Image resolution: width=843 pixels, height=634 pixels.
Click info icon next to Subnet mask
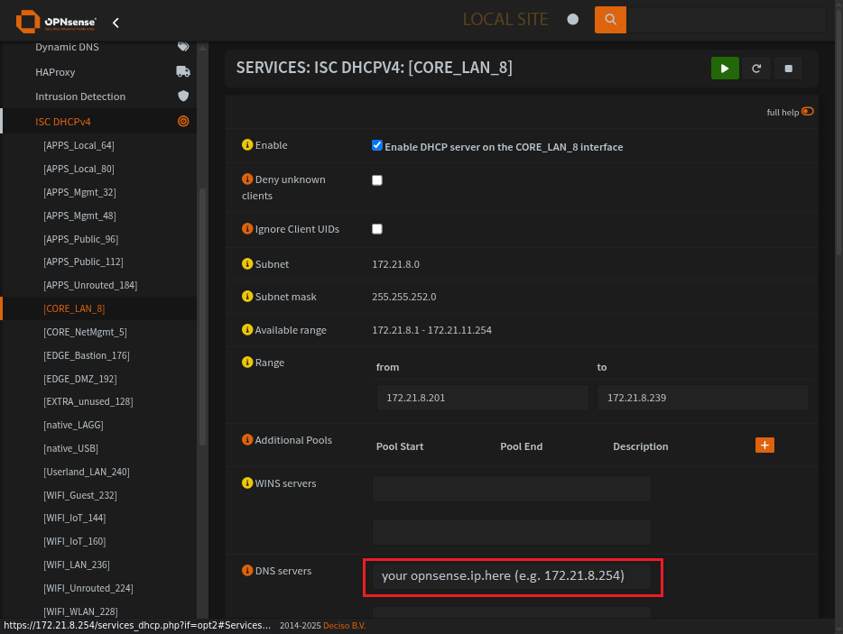[x=247, y=297]
